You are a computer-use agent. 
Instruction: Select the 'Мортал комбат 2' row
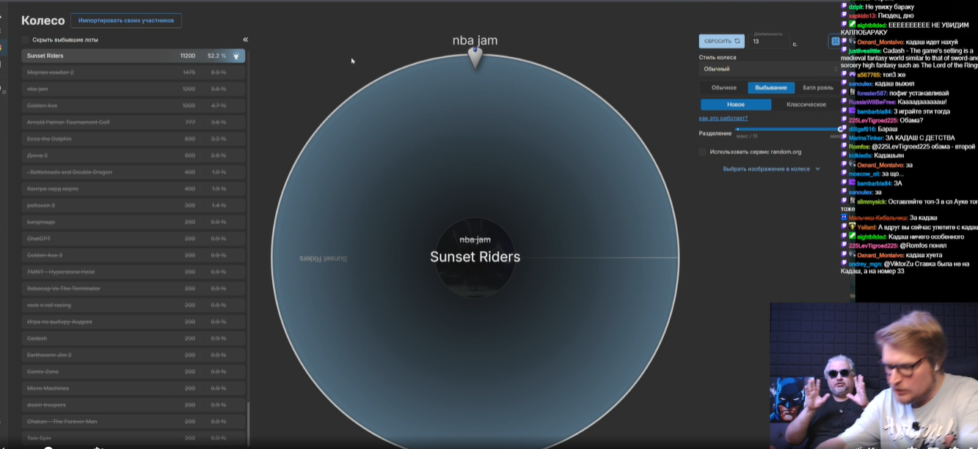pyautogui.click(x=133, y=73)
